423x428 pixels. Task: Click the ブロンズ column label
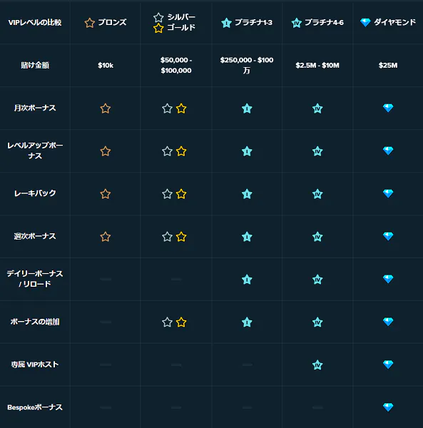[112, 22]
